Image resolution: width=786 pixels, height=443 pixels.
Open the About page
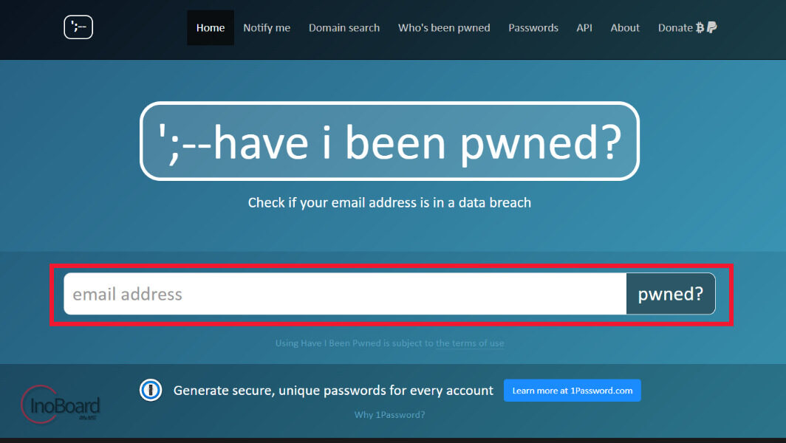[x=625, y=27]
